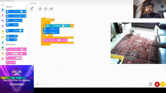Select the Sensors block category
Viewport: 166px width, 93px height.
(3, 43)
